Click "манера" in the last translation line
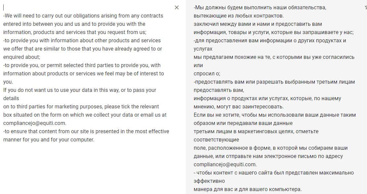The width and height of the screenshot is (367, 194). point(202,189)
